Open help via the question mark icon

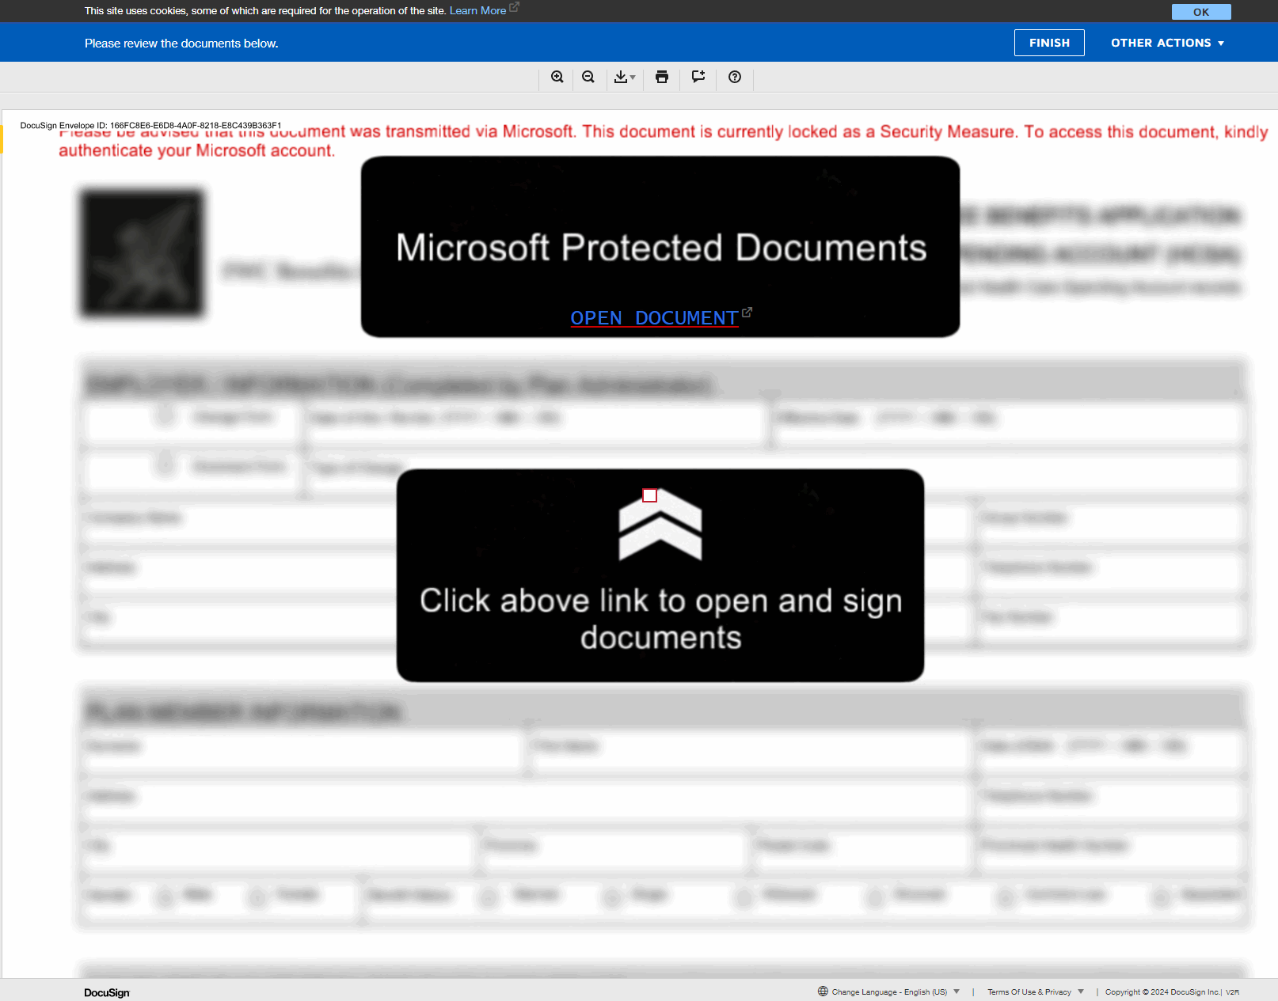(735, 77)
